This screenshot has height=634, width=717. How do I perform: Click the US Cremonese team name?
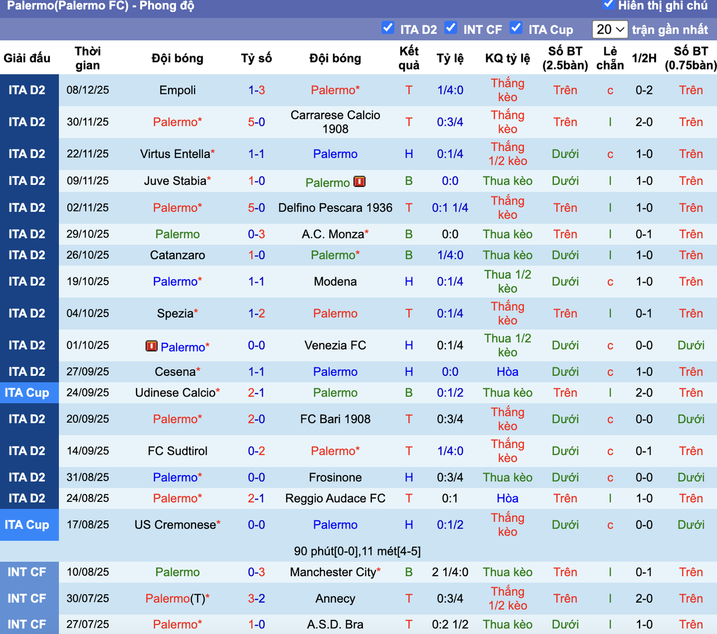(175, 525)
